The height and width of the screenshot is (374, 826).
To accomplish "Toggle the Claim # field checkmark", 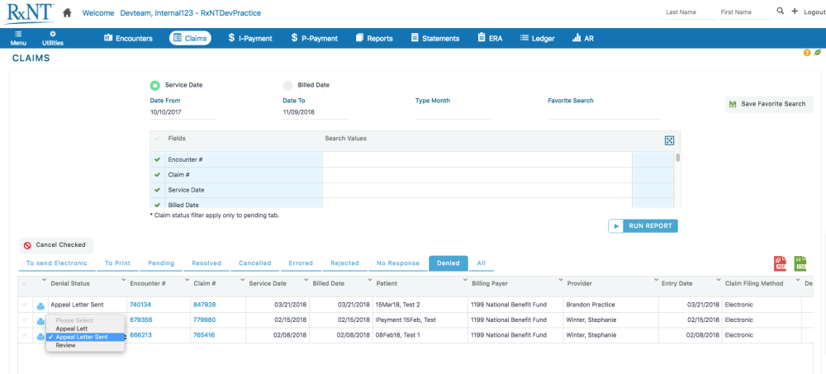I will [158, 175].
